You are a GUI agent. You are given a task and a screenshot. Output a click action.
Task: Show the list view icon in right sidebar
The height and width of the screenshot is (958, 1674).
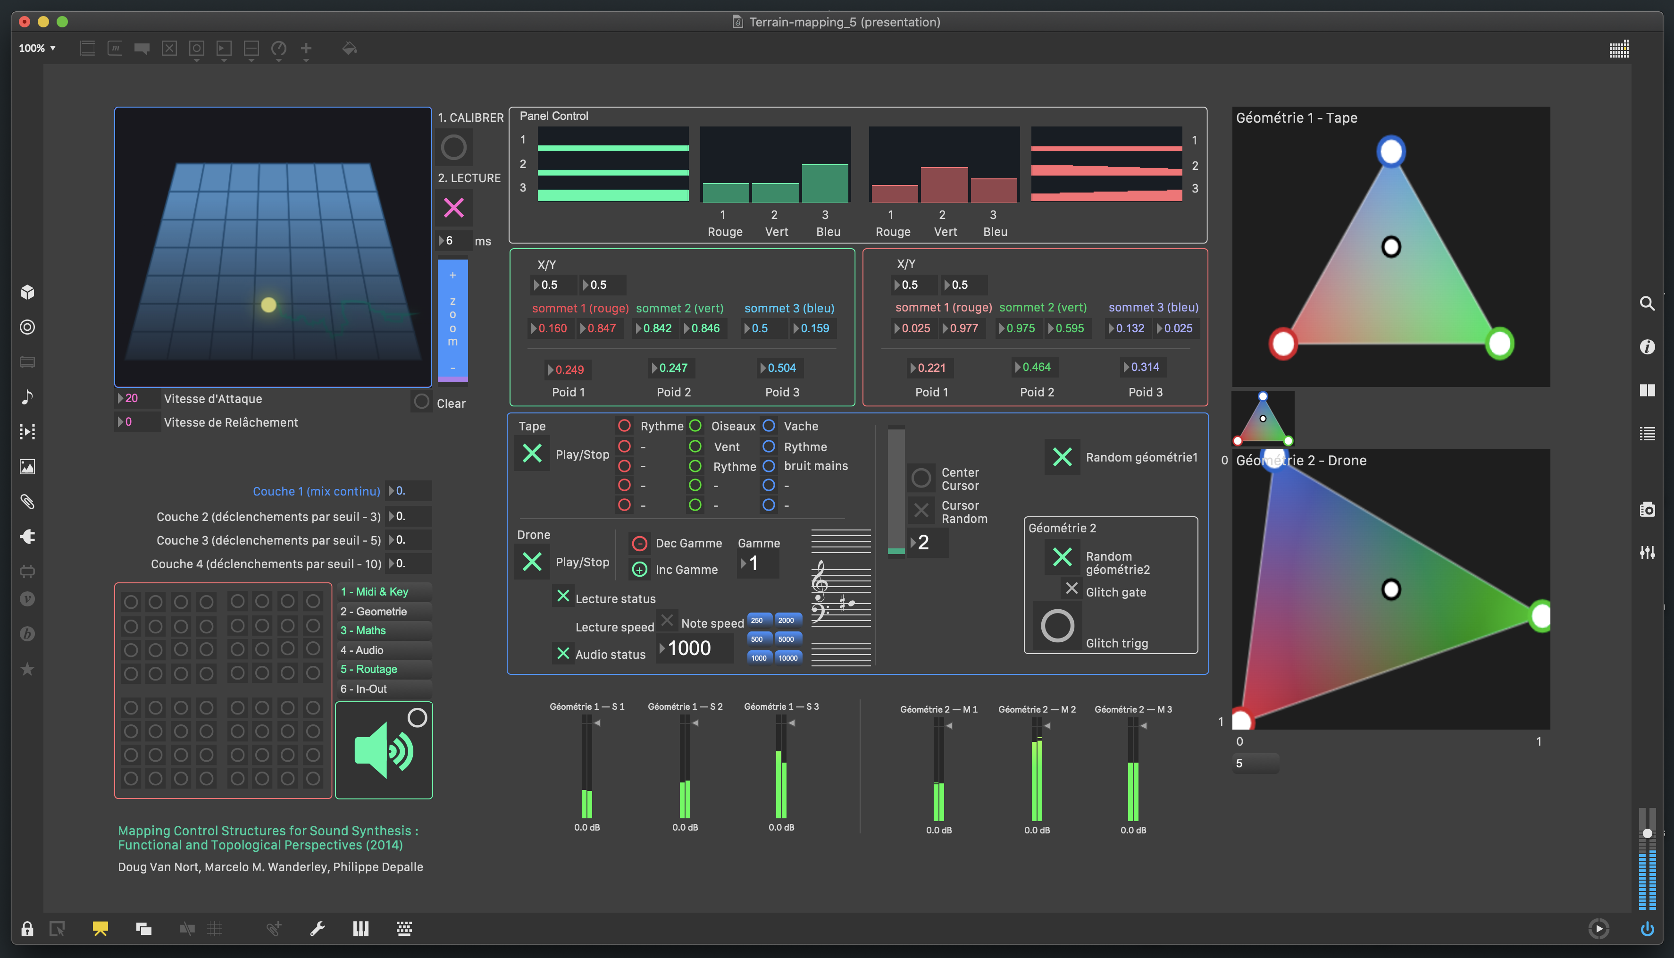(1646, 434)
